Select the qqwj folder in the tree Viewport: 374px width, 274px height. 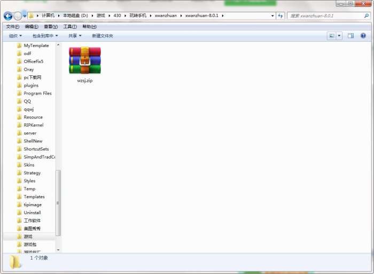pos(25,109)
